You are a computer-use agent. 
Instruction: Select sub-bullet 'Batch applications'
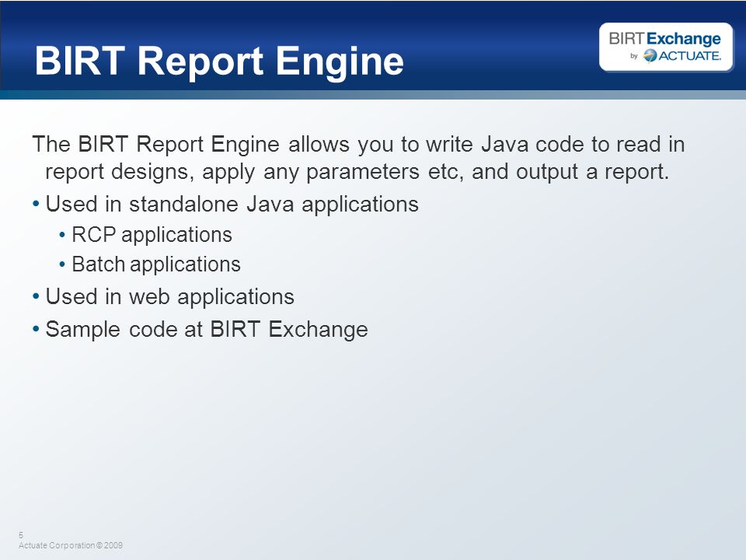pos(156,264)
